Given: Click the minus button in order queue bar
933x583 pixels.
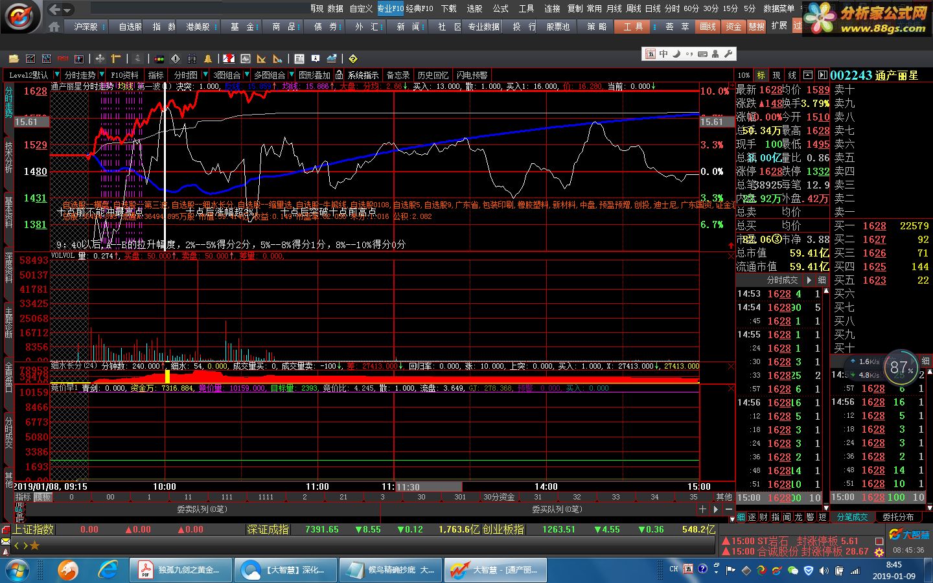Looking at the screenshot, I should 728,510.
